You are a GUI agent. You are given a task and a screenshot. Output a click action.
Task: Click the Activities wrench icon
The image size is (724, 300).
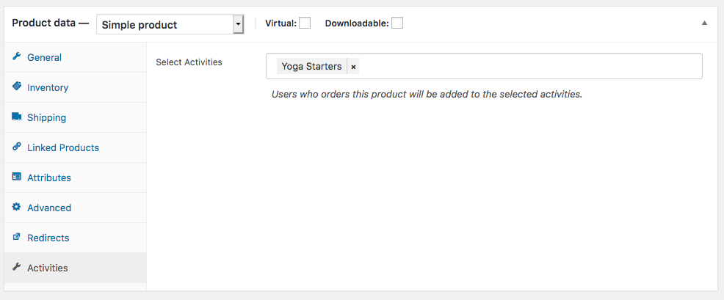[17, 267]
